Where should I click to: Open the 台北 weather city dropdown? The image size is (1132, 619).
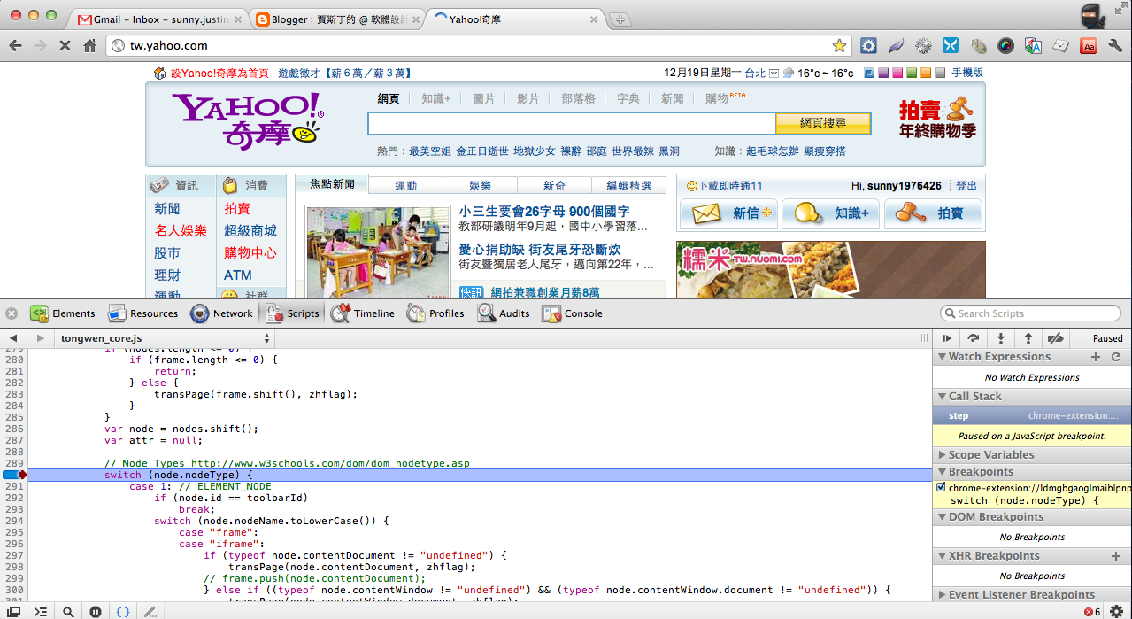point(774,74)
